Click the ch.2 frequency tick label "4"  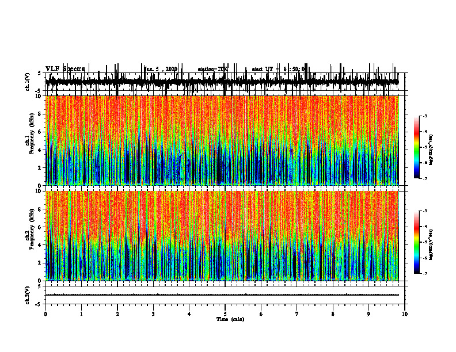[40, 245]
